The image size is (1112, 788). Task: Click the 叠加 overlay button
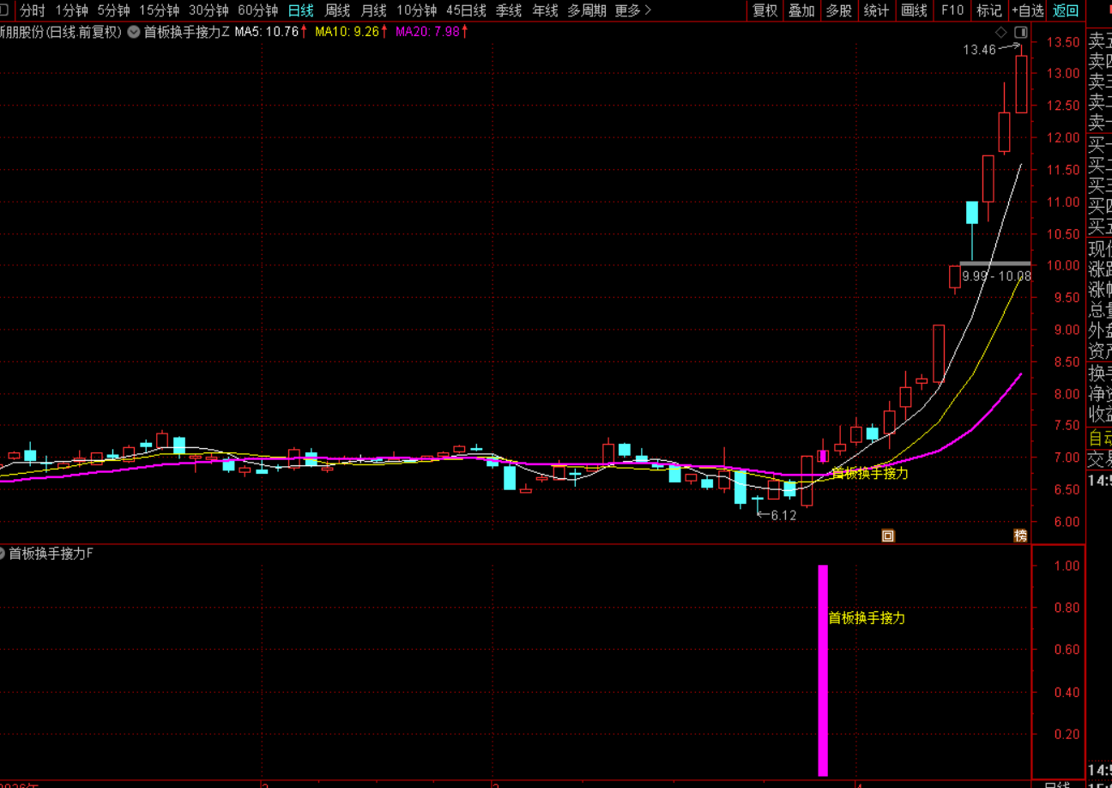point(801,10)
